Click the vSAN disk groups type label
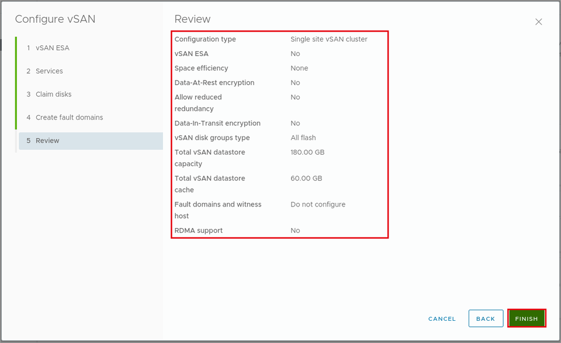Image resolution: width=561 pixels, height=343 pixels. (x=212, y=138)
